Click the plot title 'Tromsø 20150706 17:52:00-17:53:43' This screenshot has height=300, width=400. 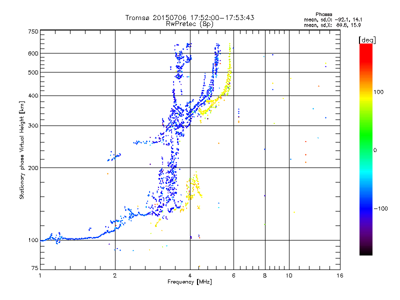[x=189, y=17]
